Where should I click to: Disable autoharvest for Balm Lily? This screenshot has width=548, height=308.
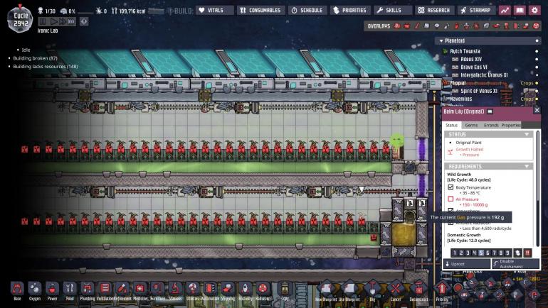(514, 263)
